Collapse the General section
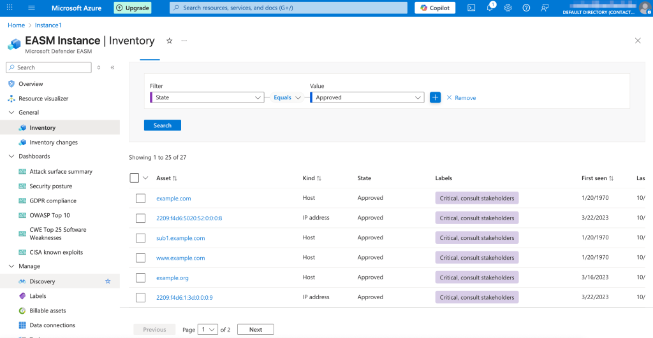This screenshot has height=338, width=653. pos(11,113)
